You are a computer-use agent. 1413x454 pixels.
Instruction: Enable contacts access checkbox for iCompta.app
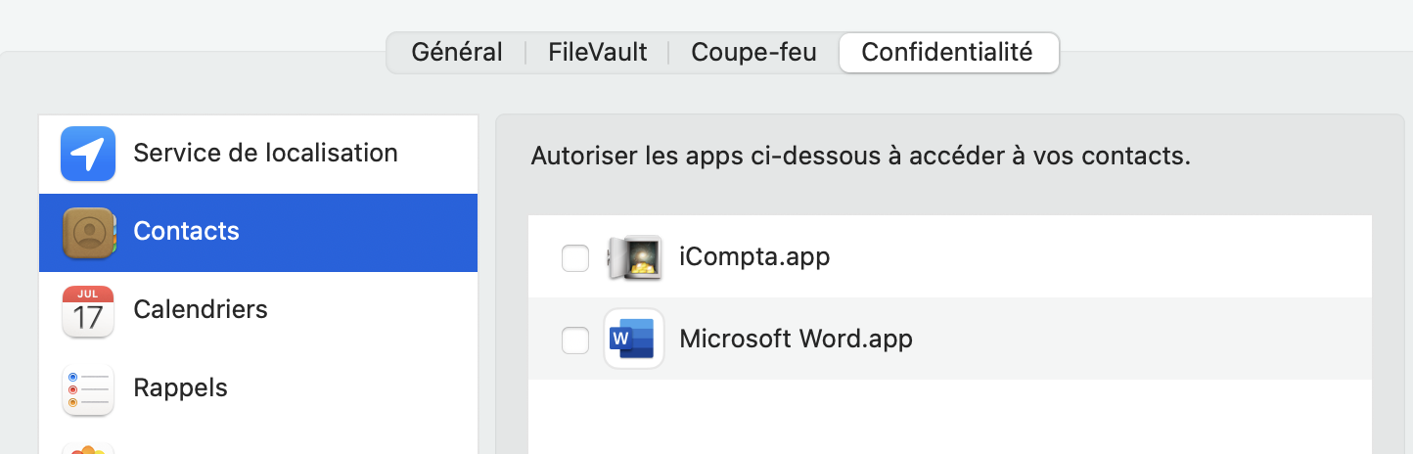coord(575,258)
